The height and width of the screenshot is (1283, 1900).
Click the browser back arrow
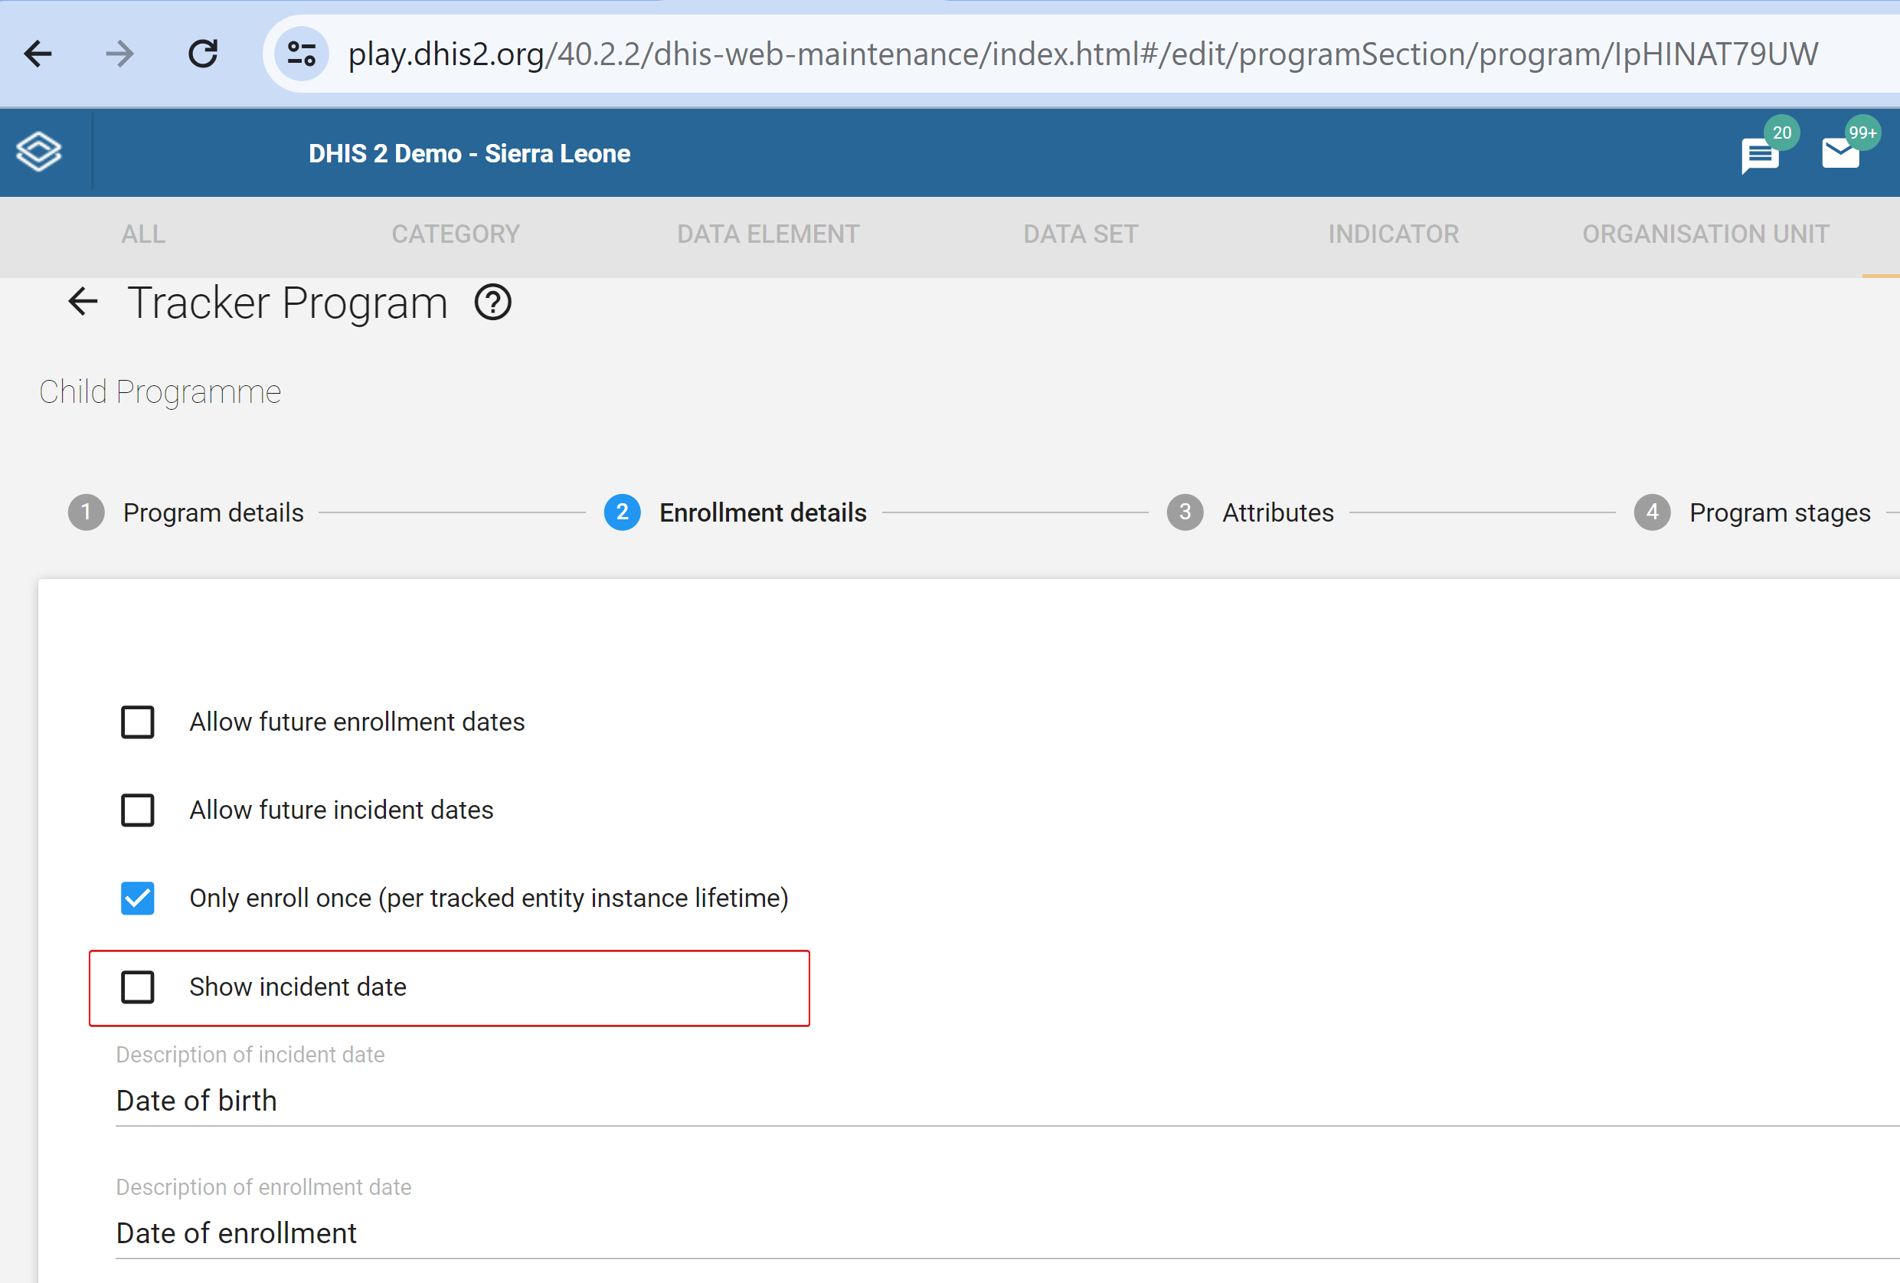point(38,54)
